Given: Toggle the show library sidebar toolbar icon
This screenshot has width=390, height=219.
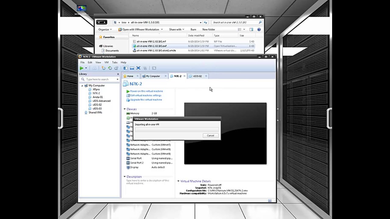Looking at the screenshot, I should (x=126, y=68).
